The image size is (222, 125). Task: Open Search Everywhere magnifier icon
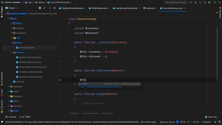[219, 2]
